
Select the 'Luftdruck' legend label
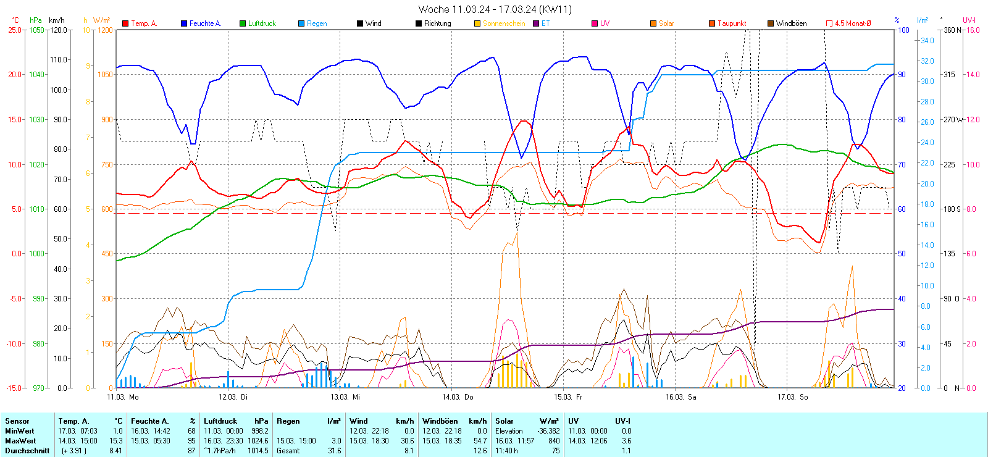point(262,23)
